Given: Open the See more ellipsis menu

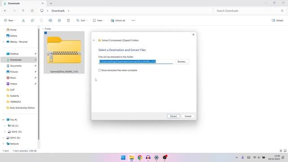Looking at the screenshot, I should coord(133,20).
